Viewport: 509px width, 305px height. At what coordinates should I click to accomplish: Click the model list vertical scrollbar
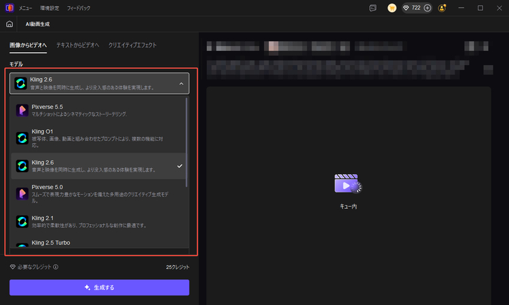[187, 142]
